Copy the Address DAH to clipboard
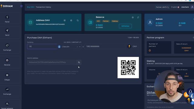 78,20
